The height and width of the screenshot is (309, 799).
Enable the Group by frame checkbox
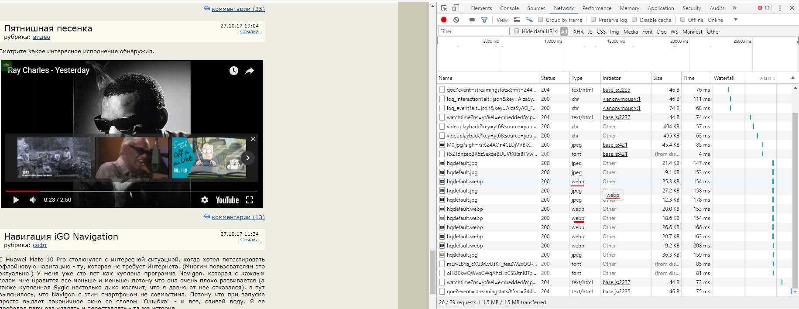pyautogui.click(x=541, y=20)
